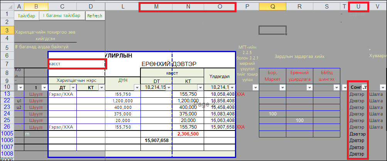Open the Сонг filter dropdown in column U

pyautogui.click(x=364, y=88)
